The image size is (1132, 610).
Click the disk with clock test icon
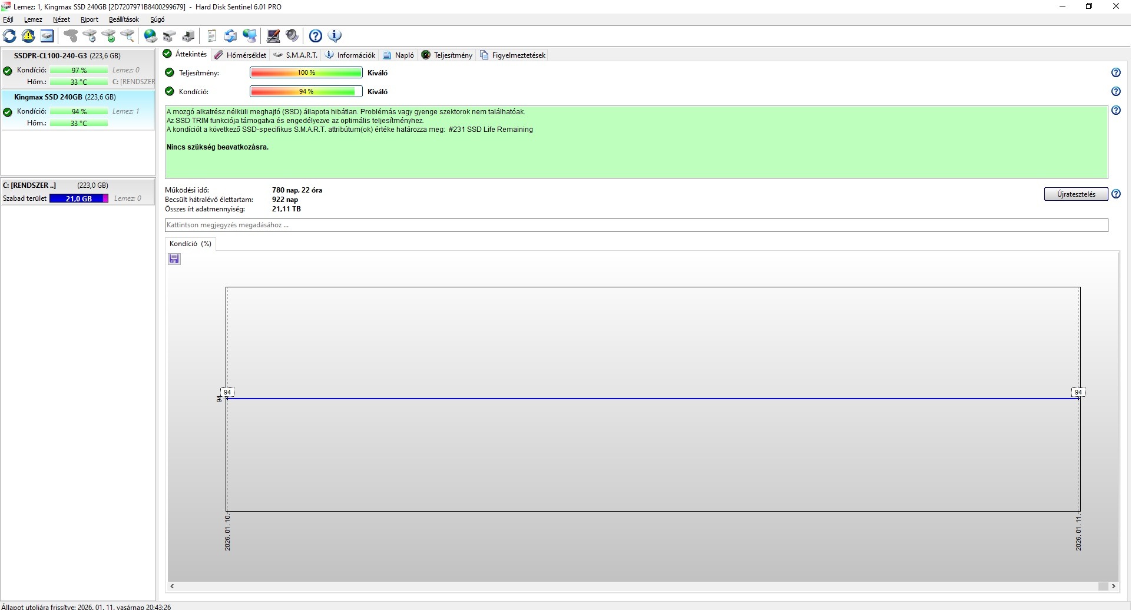click(x=90, y=36)
